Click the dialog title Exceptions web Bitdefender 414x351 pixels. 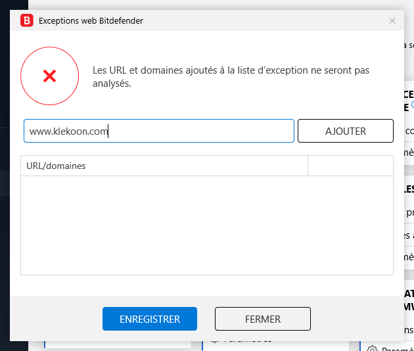[91, 20]
